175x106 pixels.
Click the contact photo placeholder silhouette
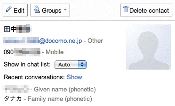coord(148,47)
